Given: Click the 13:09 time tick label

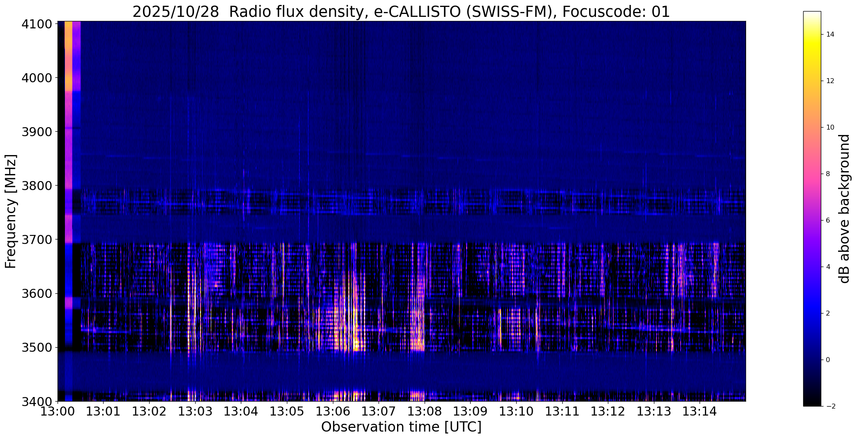Looking at the screenshot, I should pyautogui.click(x=471, y=411).
